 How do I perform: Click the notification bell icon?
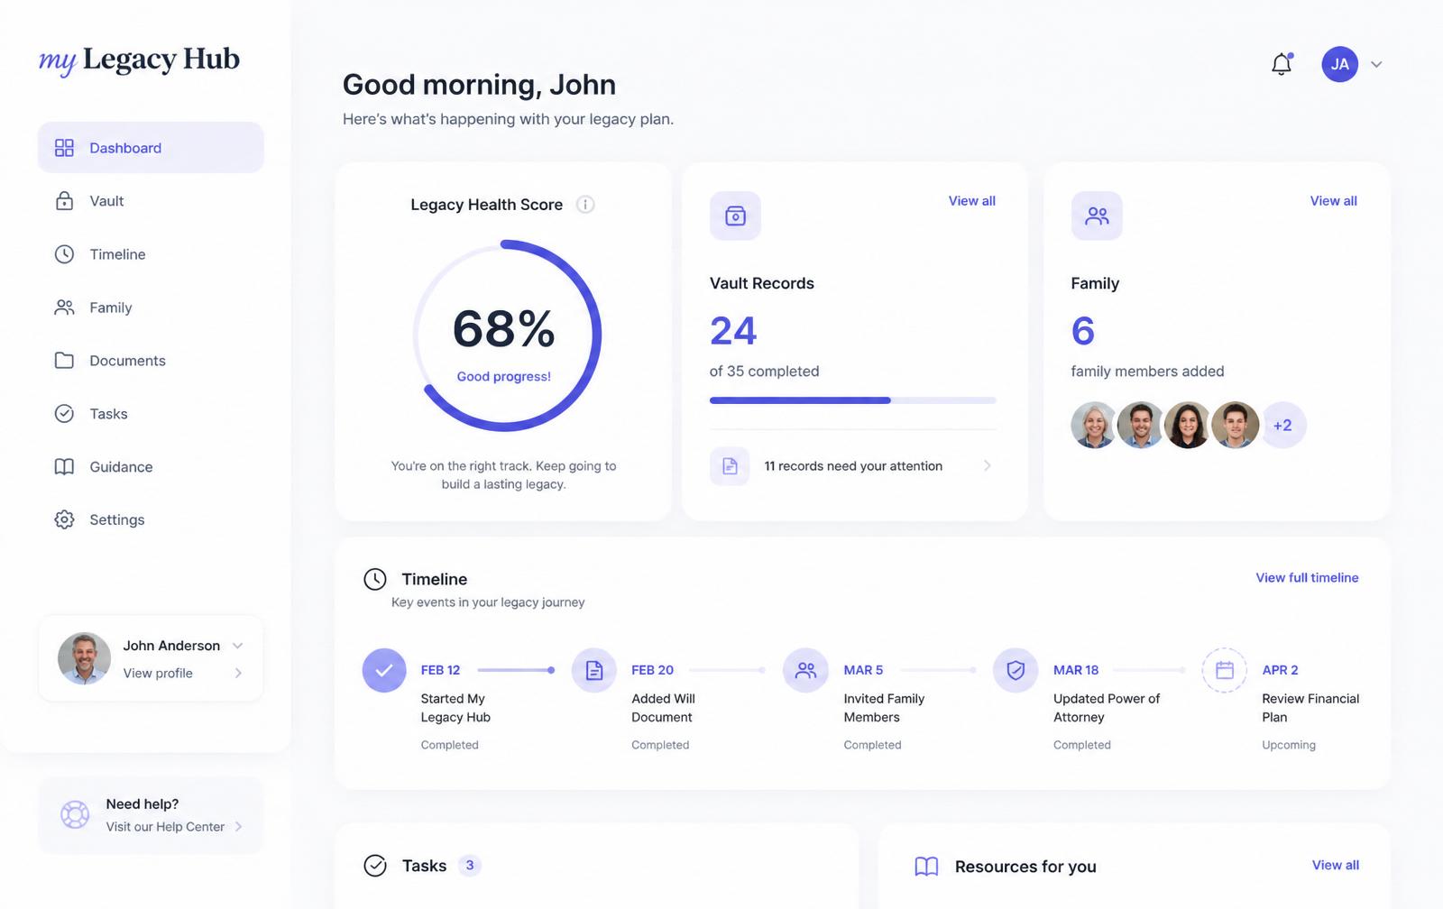(x=1282, y=64)
